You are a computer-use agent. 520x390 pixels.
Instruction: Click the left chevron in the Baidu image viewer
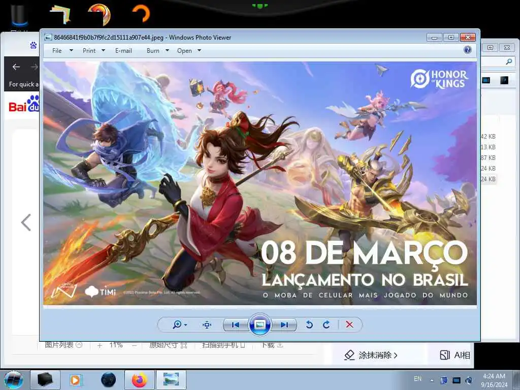26,222
